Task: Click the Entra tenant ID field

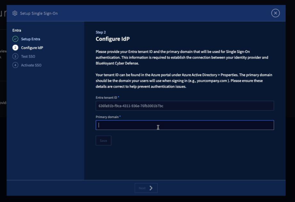Action: (185, 105)
